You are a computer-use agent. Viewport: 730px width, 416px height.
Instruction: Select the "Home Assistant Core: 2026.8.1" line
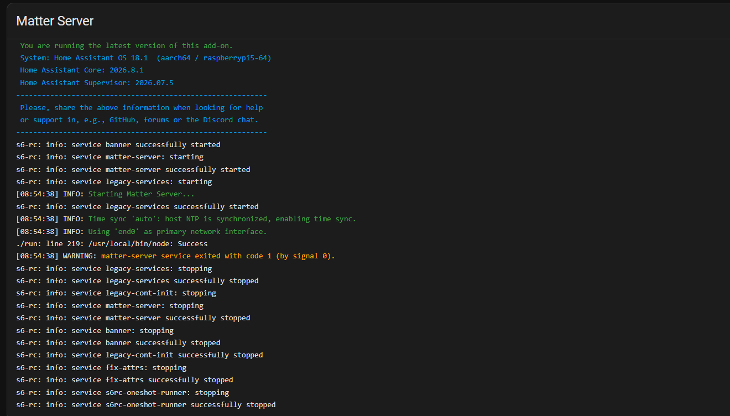click(x=82, y=70)
